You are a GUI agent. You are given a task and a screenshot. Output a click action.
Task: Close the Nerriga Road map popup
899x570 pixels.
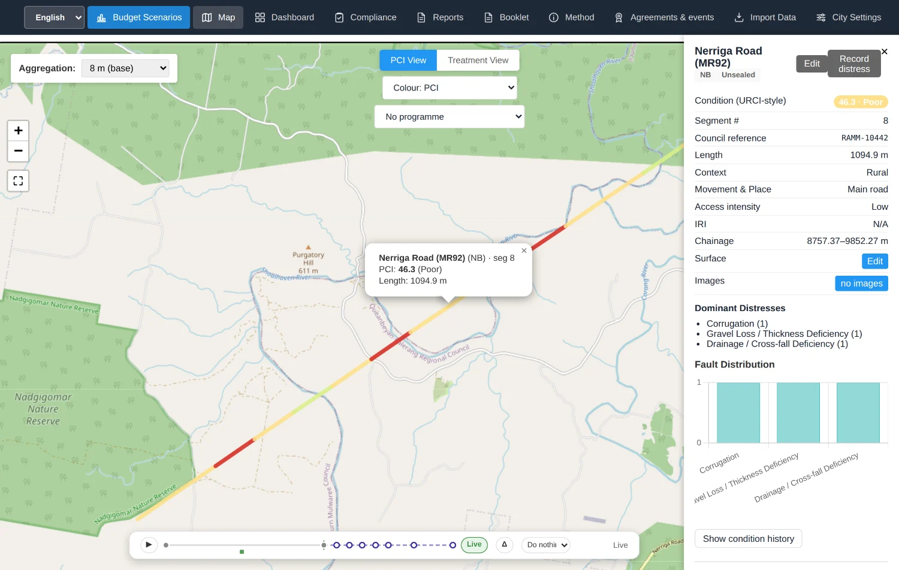click(524, 251)
